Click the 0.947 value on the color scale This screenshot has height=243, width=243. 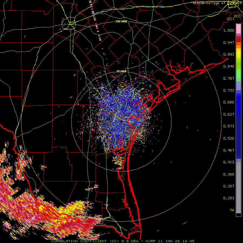pyautogui.click(x=229, y=42)
